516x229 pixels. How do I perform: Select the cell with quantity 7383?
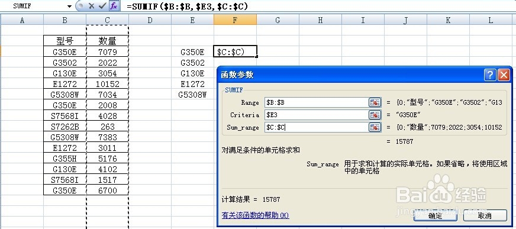(x=107, y=137)
